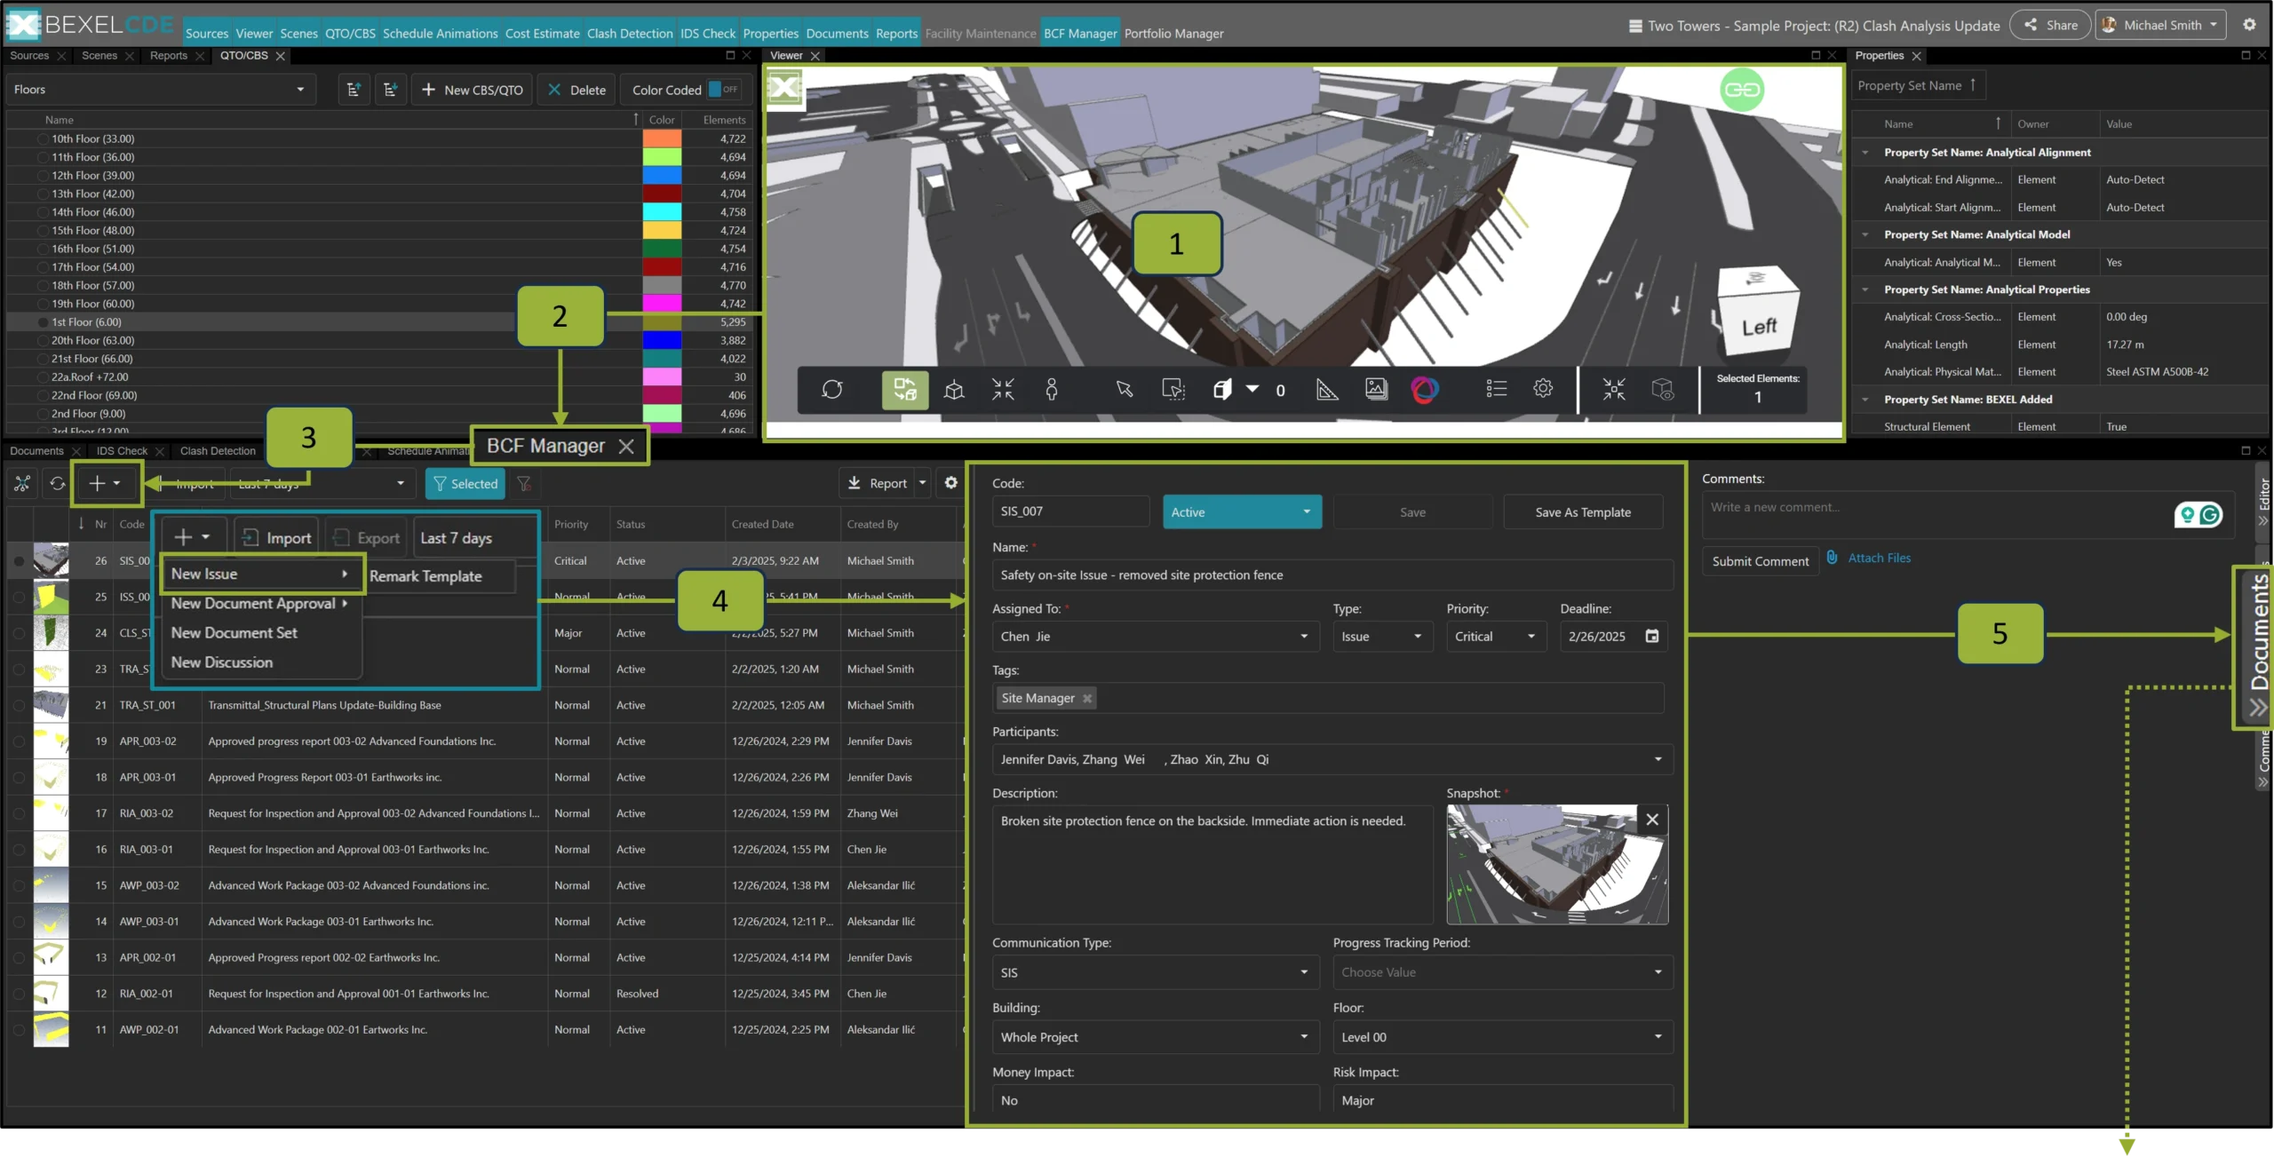Click Save As Template button
Screen dimensions: 2274x1173
[1583, 512]
